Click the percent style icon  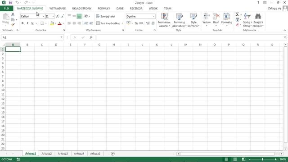[136, 23]
